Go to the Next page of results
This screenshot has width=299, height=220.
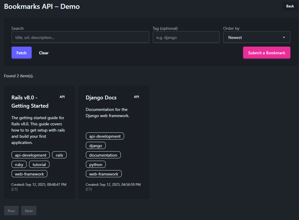tap(29, 211)
